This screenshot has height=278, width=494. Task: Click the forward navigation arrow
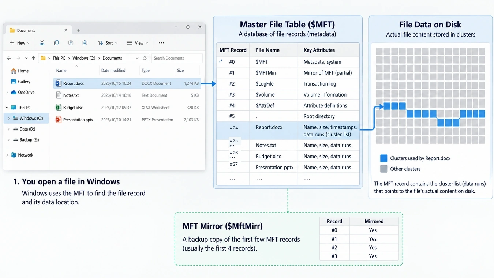click(18, 58)
